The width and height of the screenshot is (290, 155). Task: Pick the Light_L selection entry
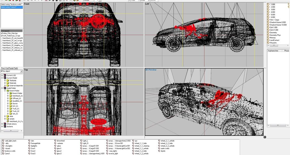84,140
